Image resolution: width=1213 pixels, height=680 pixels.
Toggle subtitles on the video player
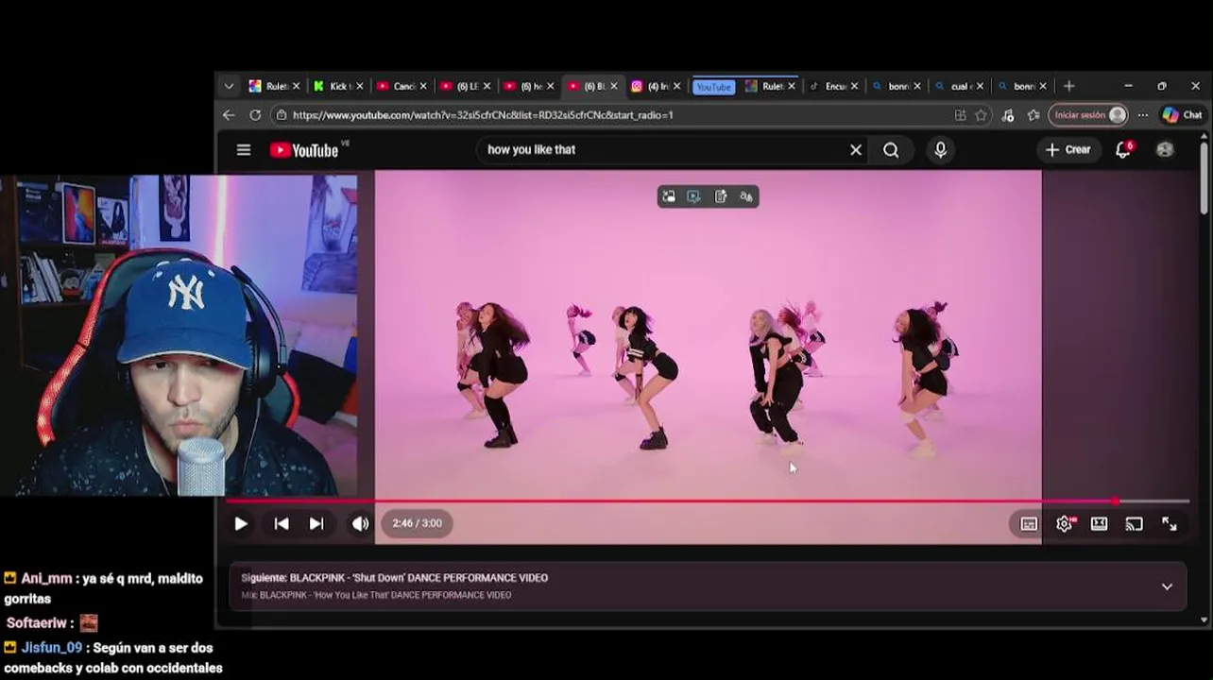point(1029,523)
